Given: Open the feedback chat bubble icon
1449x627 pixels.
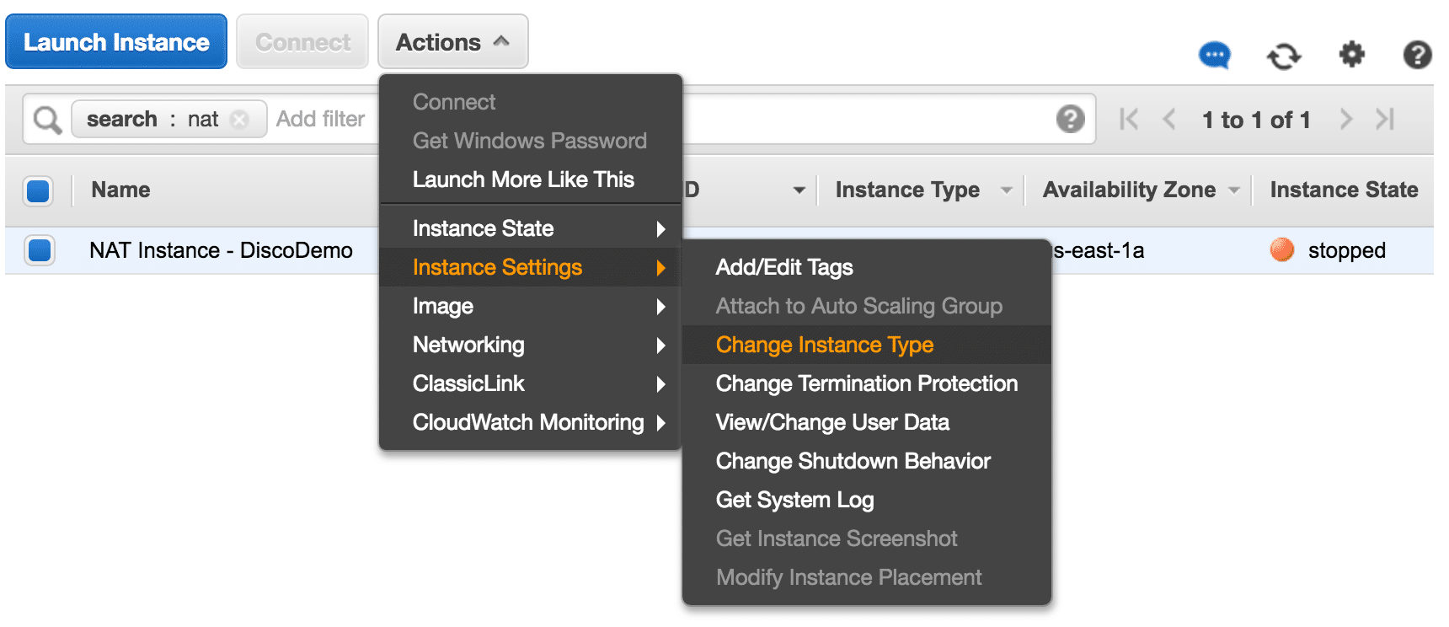Looking at the screenshot, I should click(x=1214, y=56).
